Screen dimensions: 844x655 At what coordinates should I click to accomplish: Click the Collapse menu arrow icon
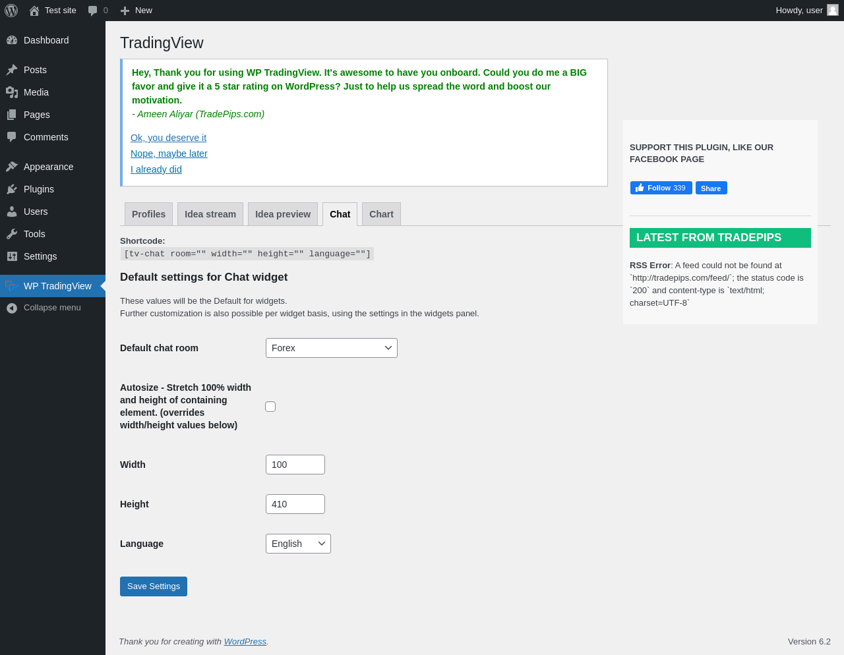12,308
